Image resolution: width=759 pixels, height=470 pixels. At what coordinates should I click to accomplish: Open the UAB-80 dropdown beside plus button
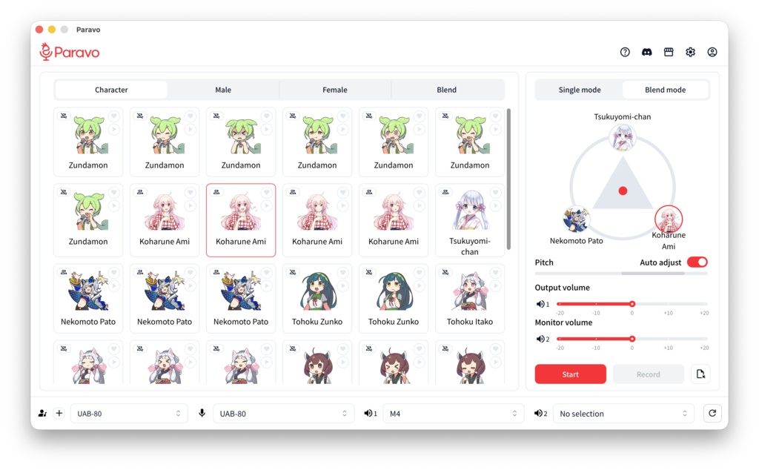coord(129,414)
